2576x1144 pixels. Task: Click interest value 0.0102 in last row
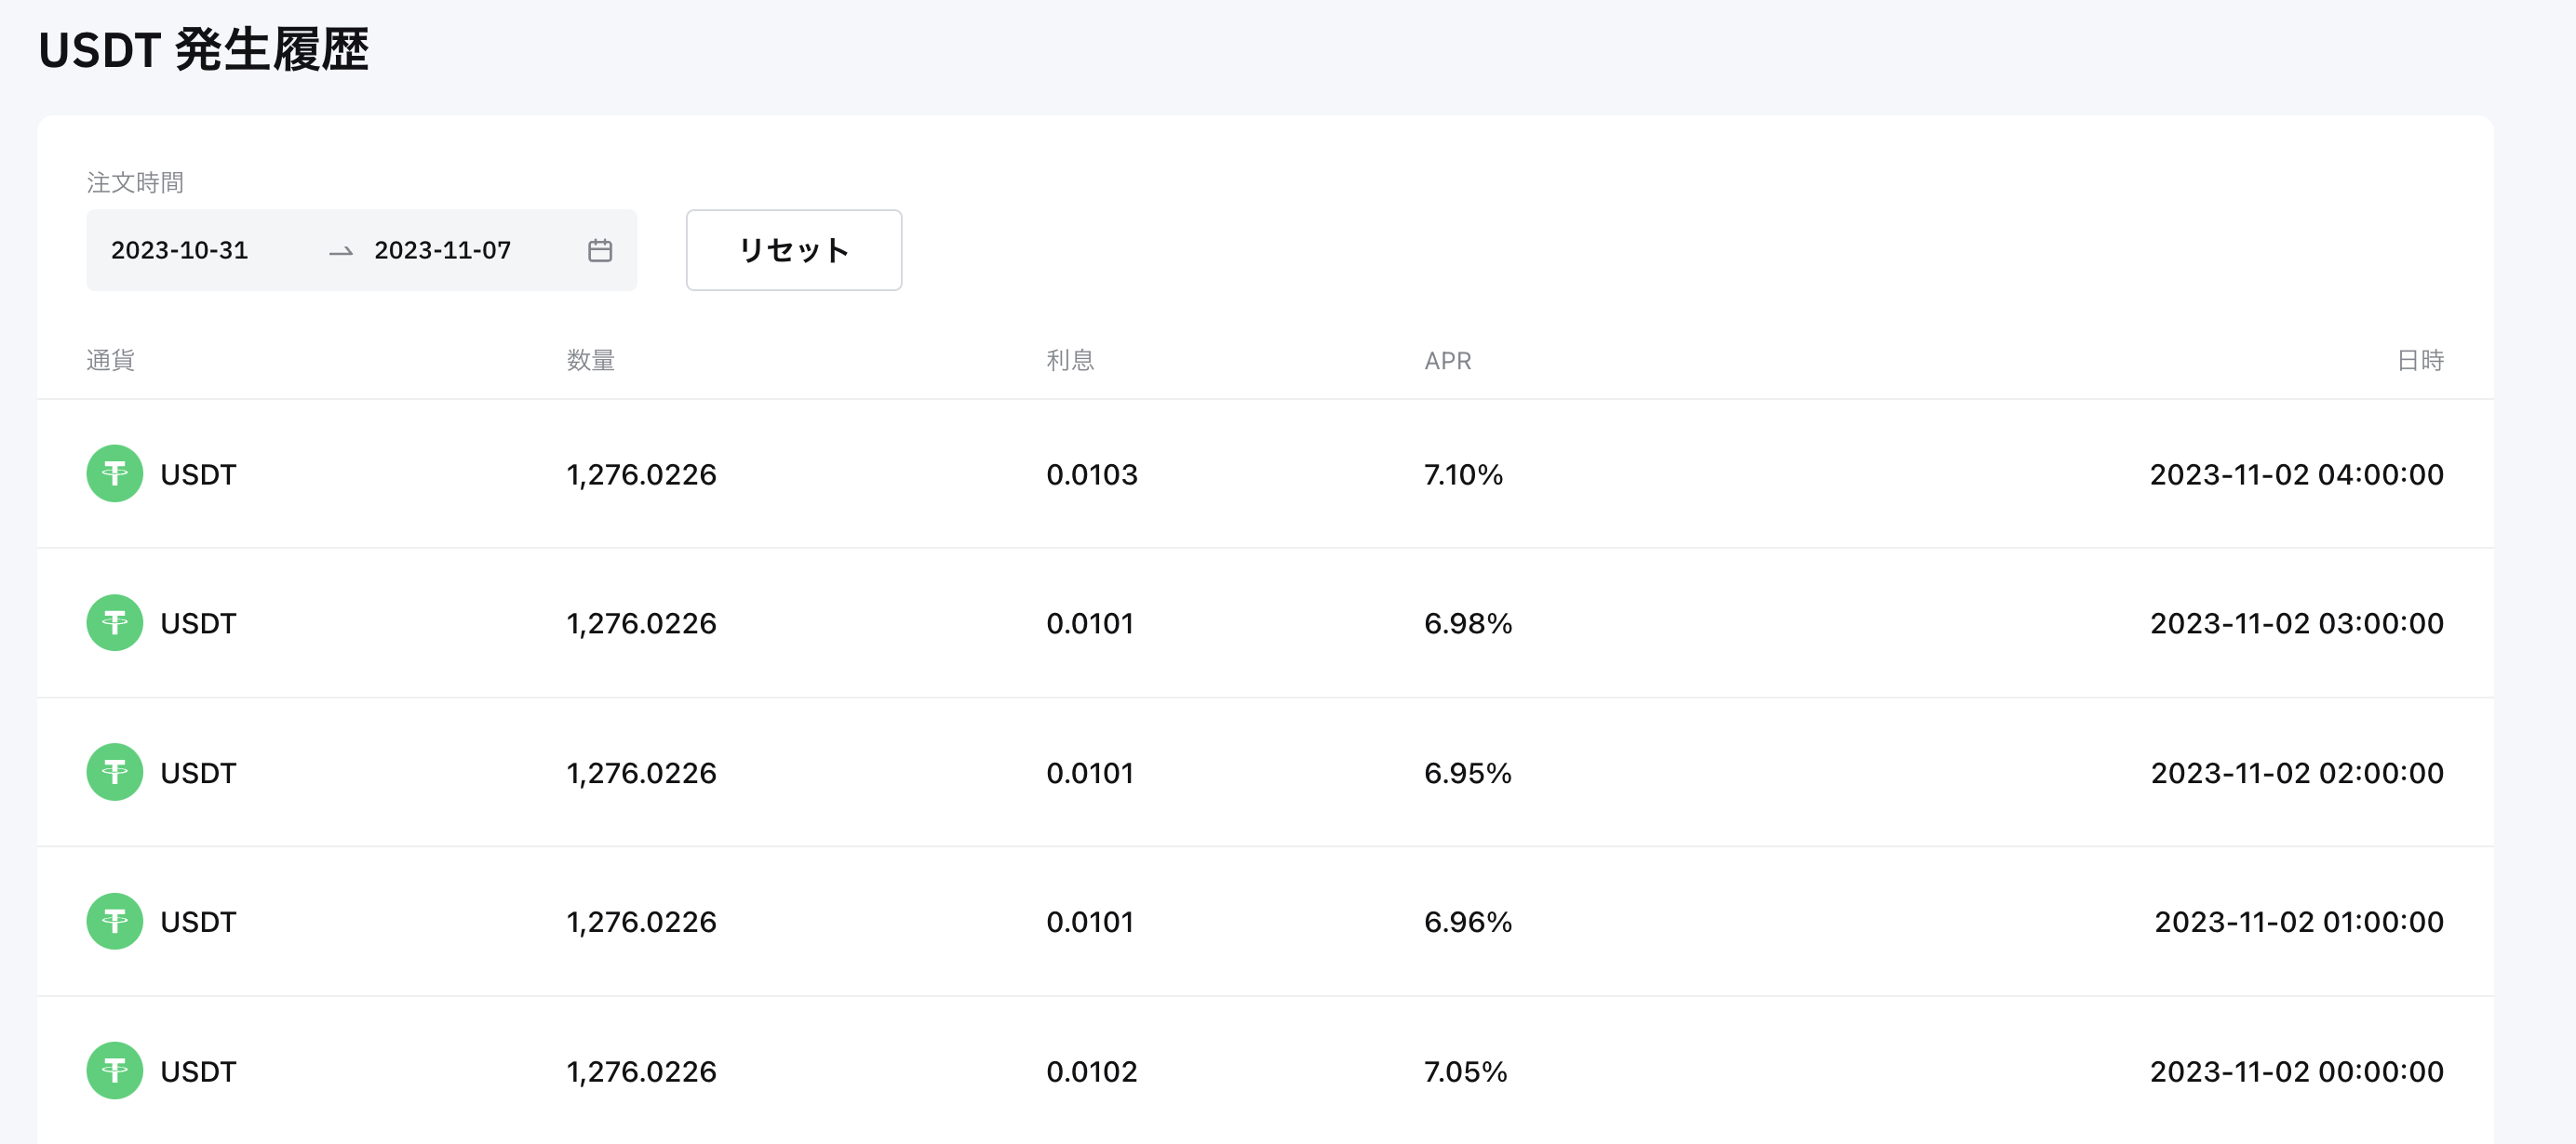coord(1091,1071)
